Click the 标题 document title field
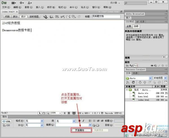The image size is (169, 138). pyautogui.click(x=106, y=17)
